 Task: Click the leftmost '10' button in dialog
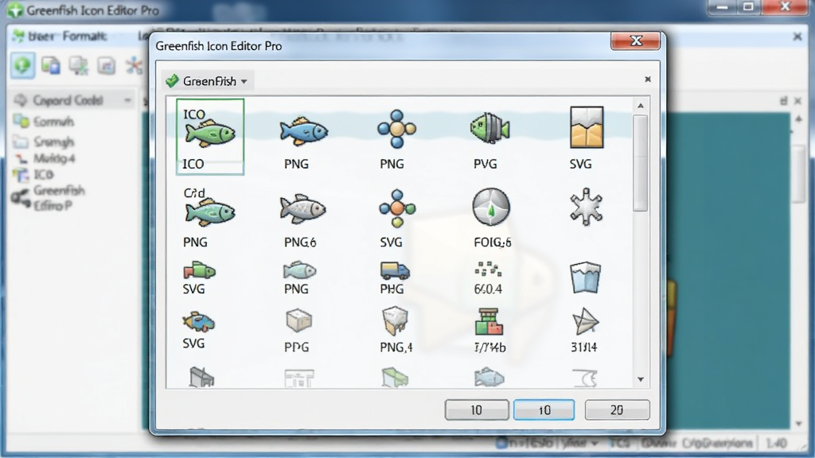click(477, 410)
